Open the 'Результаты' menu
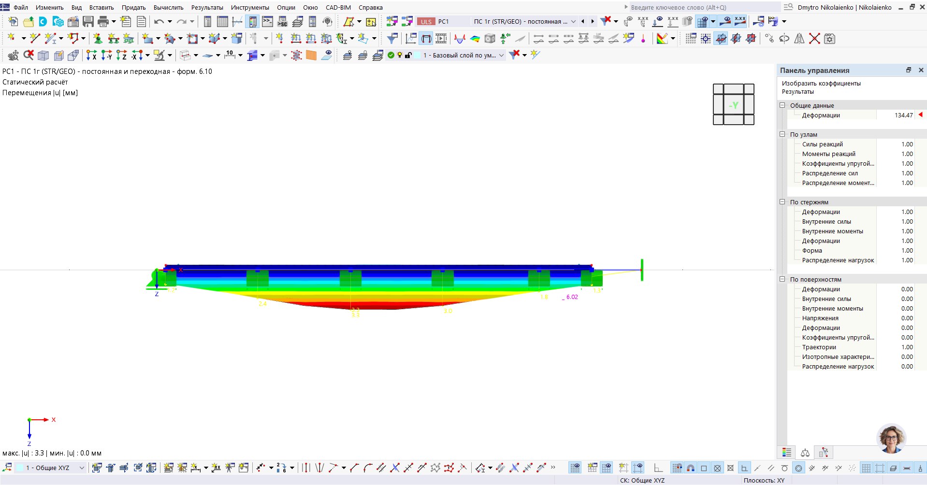This screenshot has width=927, height=485. pyautogui.click(x=207, y=7)
